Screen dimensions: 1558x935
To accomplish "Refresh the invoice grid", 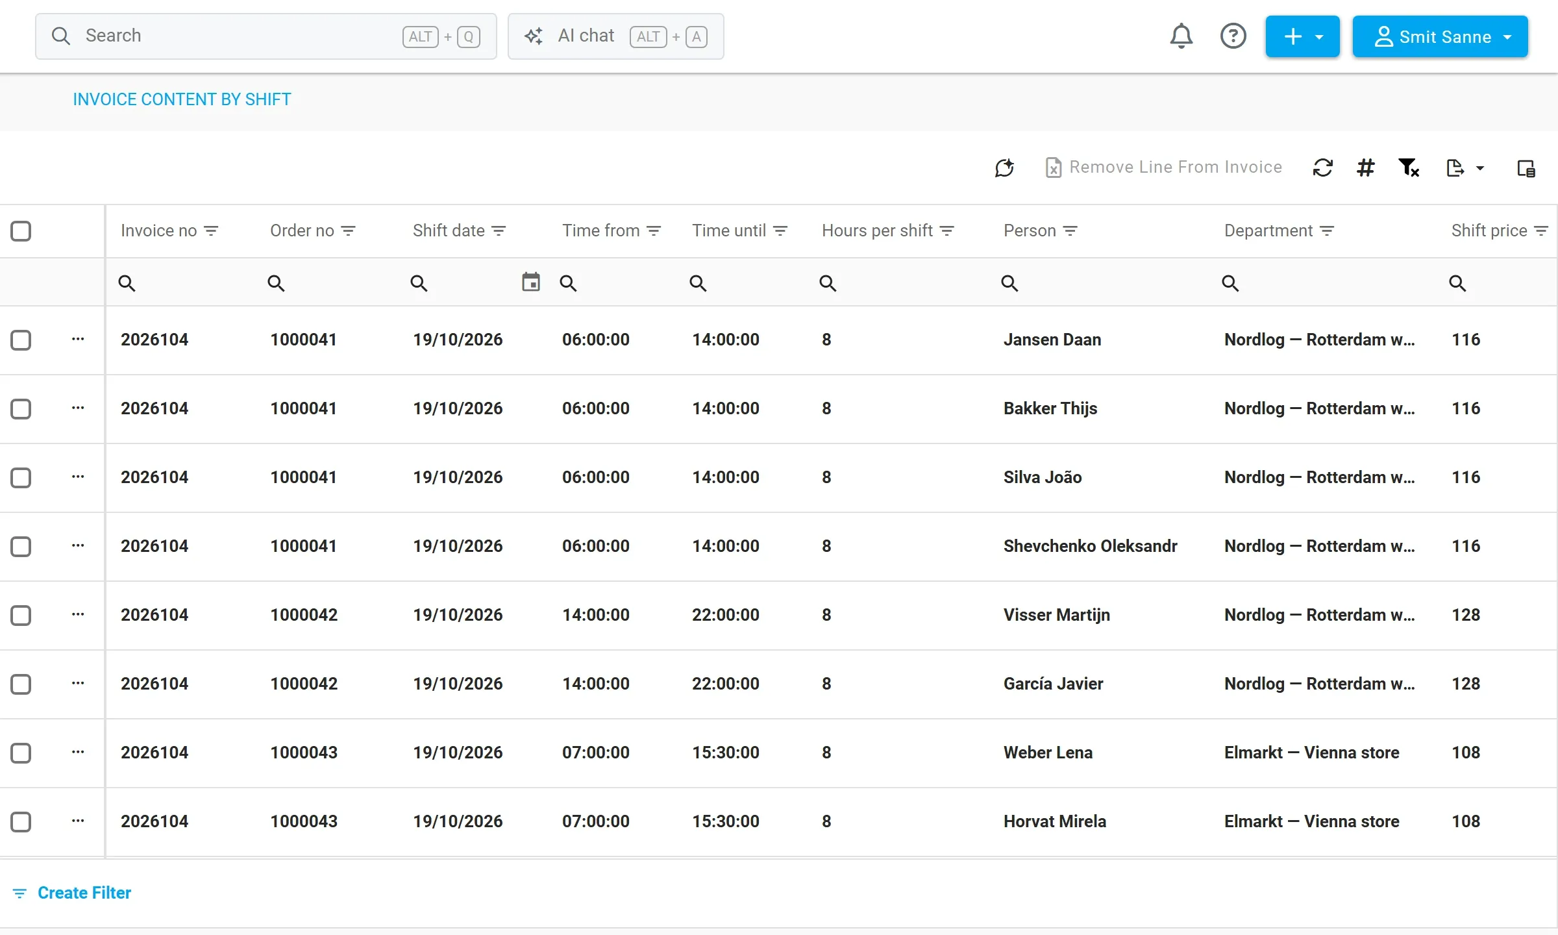I will coord(1322,168).
